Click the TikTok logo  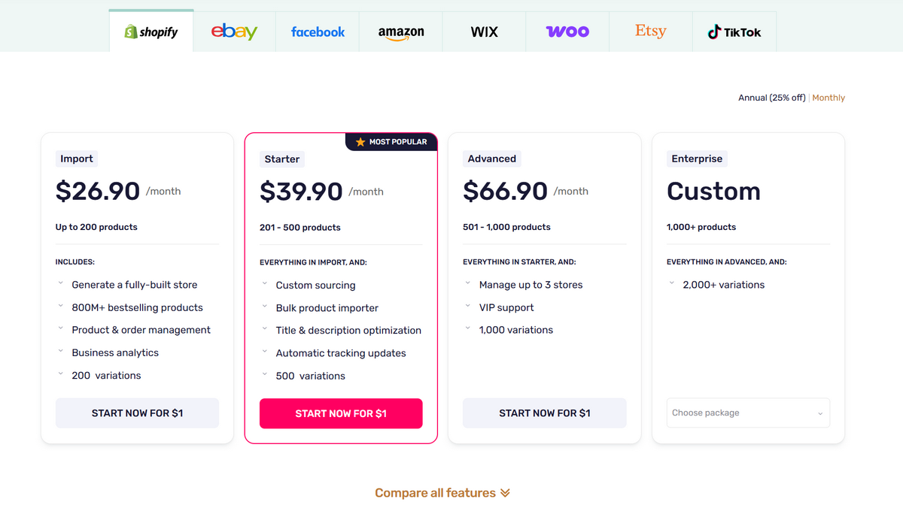pyautogui.click(x=734, y=32)
